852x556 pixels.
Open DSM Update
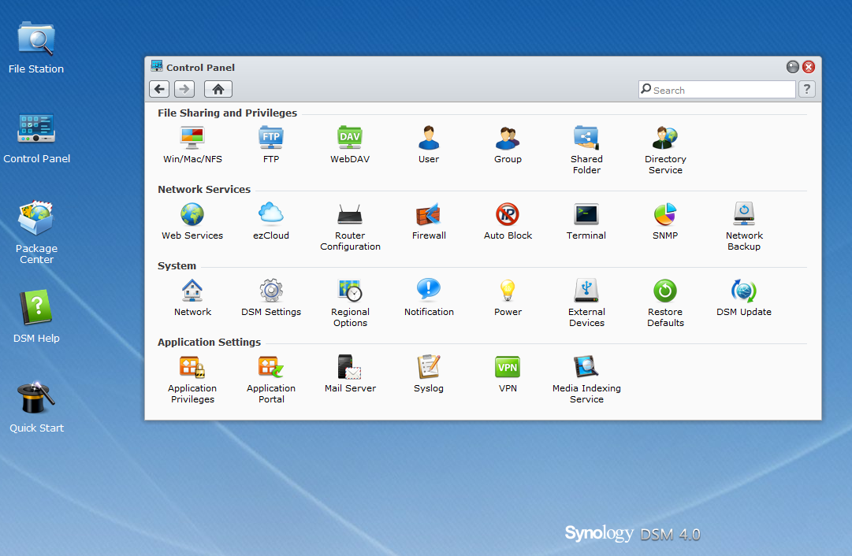click(744, 298)
